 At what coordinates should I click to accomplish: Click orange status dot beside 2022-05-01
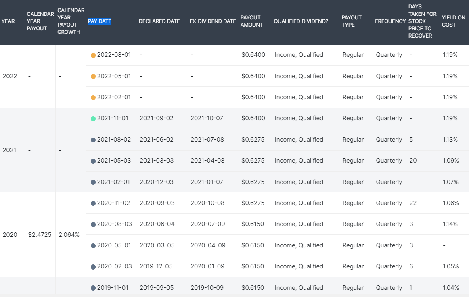pyautogui.click(x=93, y=77)
